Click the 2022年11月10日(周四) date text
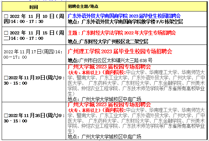 click(34, 19)
